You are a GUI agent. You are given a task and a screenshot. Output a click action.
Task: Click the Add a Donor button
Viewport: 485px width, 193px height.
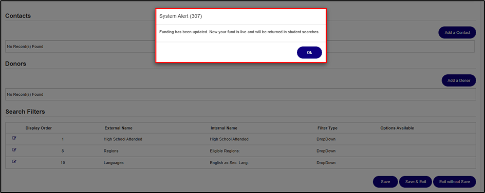click(459, 80)
